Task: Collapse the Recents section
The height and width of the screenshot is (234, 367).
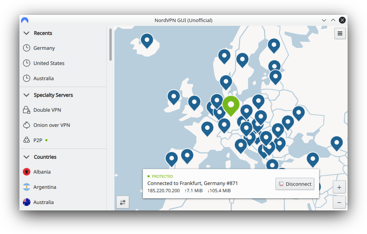Action: (26, 33)
